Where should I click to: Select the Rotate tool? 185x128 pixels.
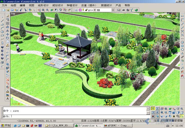click(7, 38)
